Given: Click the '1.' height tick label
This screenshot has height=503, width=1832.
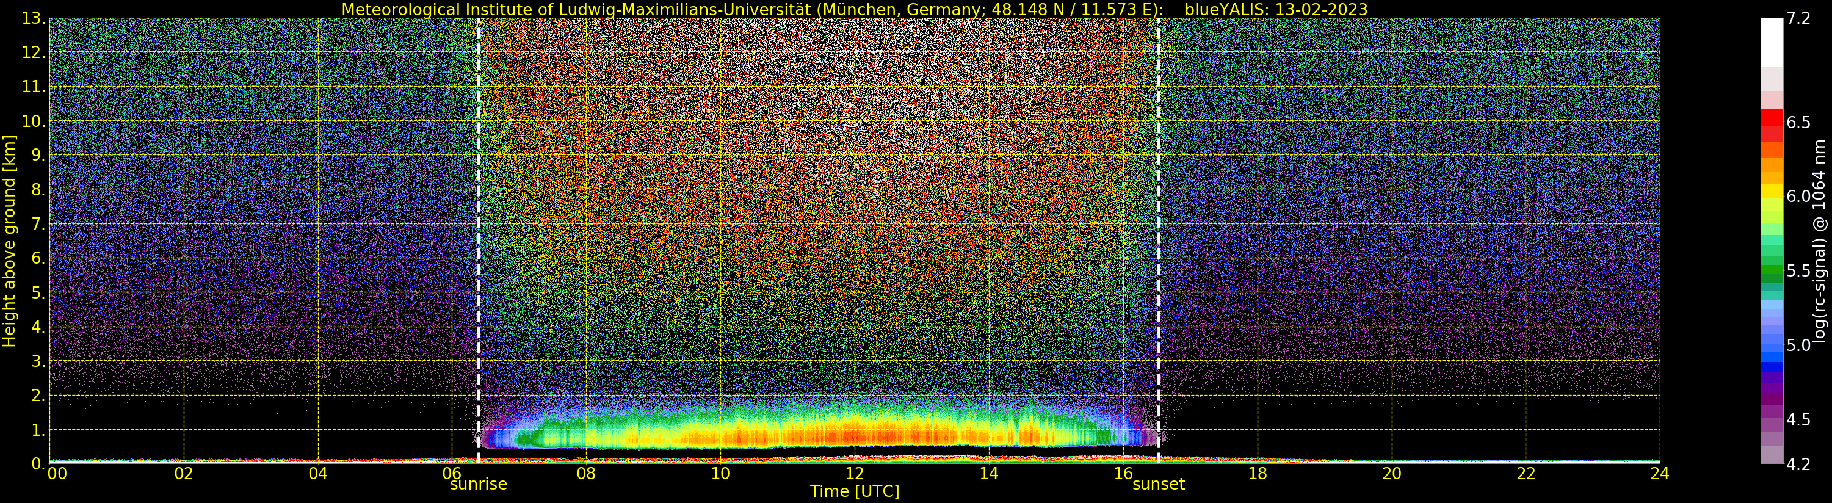Looking at the screenshot, I should point(38,430).
